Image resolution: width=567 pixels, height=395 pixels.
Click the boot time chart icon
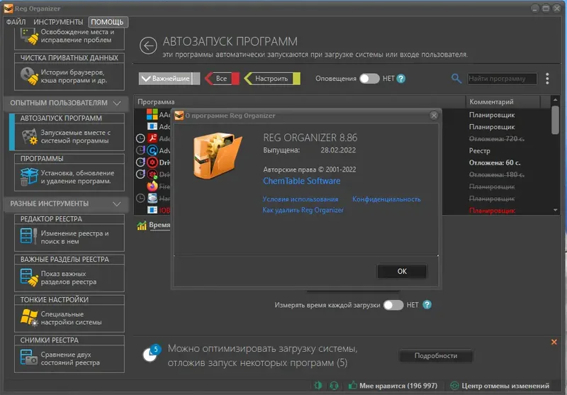(141, 226)
